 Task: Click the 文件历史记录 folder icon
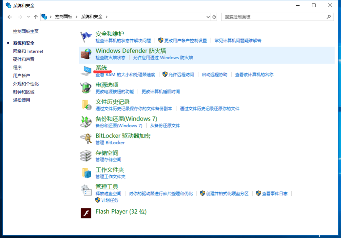(x=86, y=105)
